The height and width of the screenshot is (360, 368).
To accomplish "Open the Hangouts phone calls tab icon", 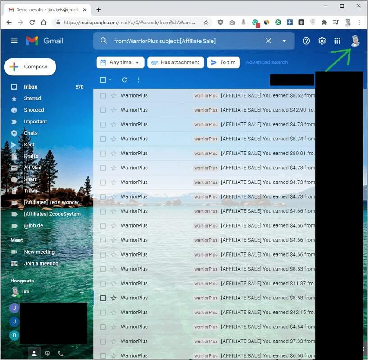I will pos(60,353).
